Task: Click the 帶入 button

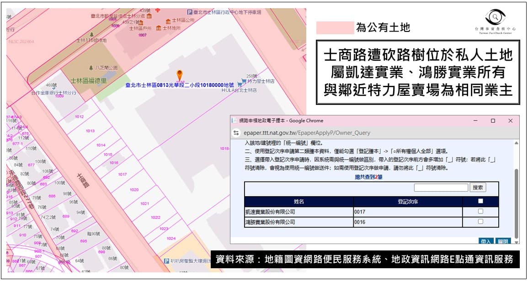Action: [486, 241]
